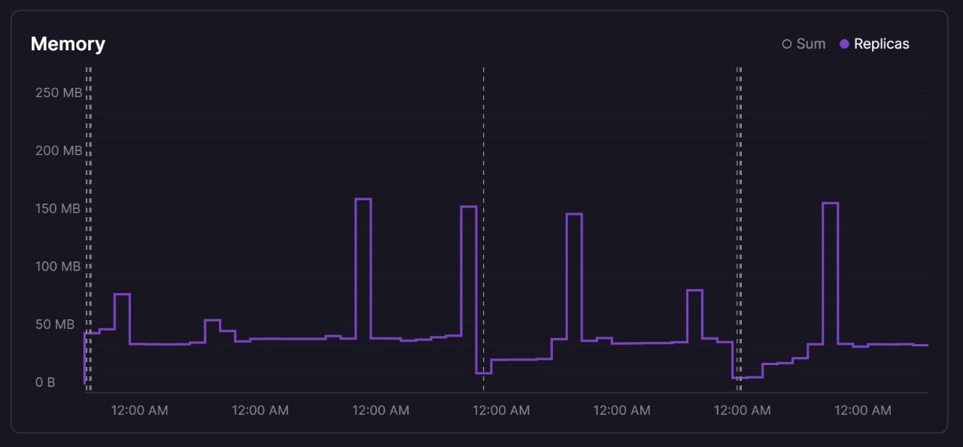
Task: Inspect the tallest memory spike peak
Action: pyautogui.click(x=363, y=199)
